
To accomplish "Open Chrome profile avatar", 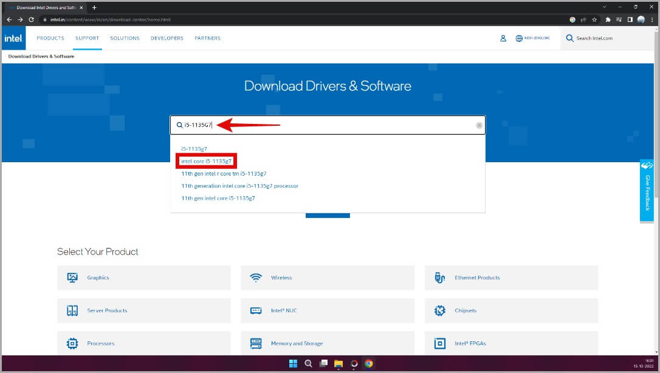I will pyautogui.click(x=641, y=20).
